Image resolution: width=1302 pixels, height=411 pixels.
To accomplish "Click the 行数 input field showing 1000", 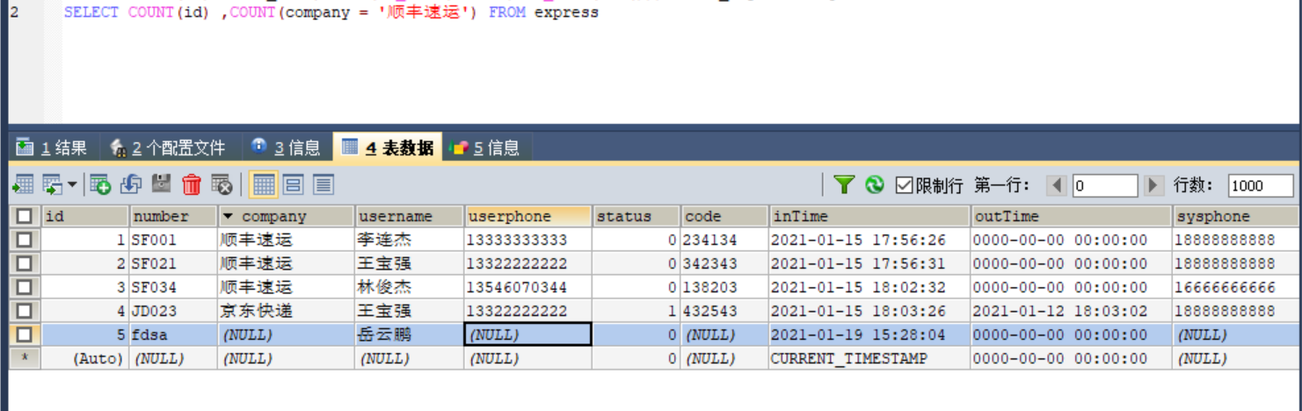I will coord(1261,185).
